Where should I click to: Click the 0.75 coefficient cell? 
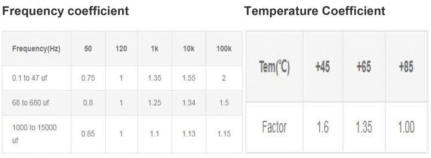click(x=88, y=78)
